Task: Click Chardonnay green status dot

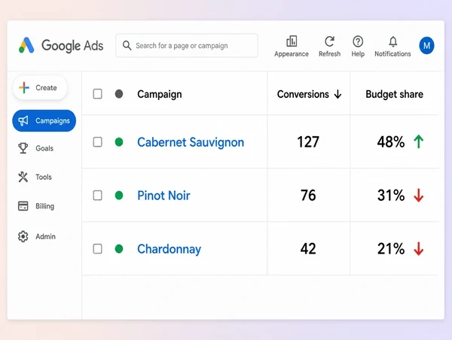Action: pyautogui.click(x=119, y=249)
